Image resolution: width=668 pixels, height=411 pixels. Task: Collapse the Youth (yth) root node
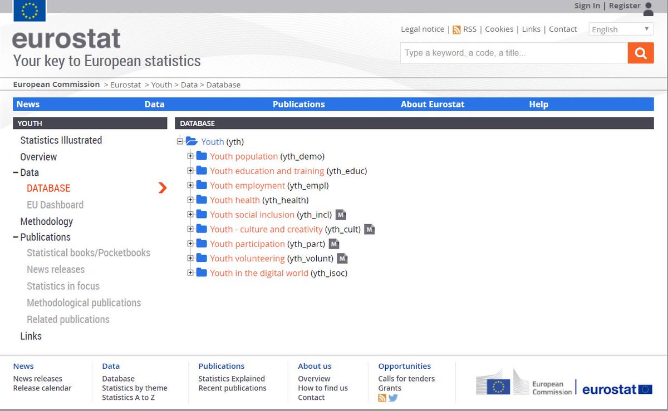tap(180, 141)
